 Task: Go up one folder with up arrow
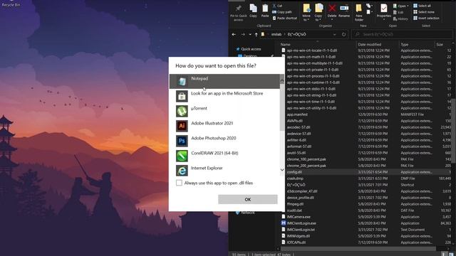[x=256, y=34]
